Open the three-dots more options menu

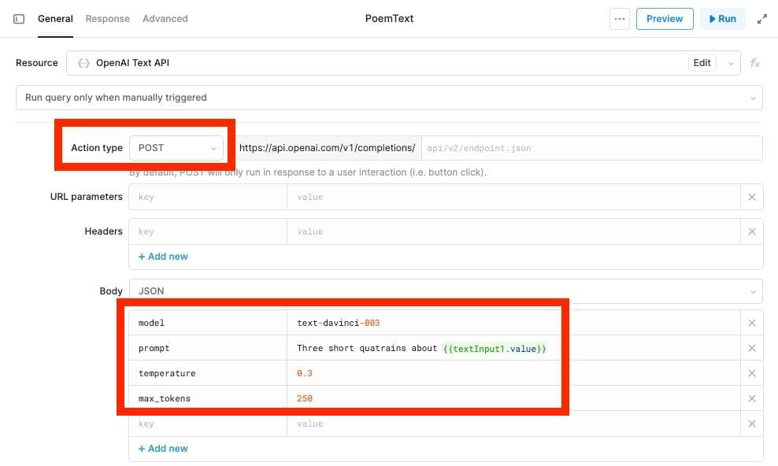click(x=620, y=19)
